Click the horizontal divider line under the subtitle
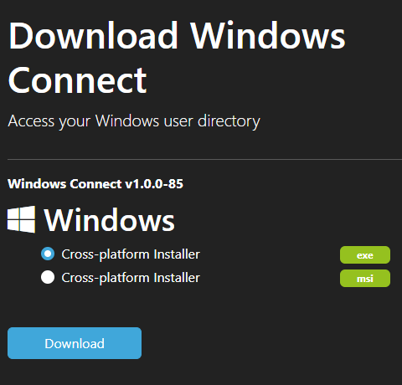 tap(204, 160)
